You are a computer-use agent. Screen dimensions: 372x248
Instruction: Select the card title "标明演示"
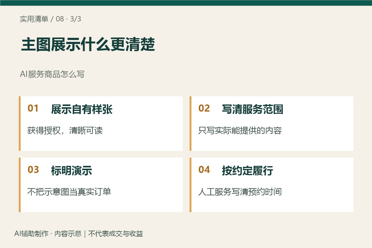(71, 171)
